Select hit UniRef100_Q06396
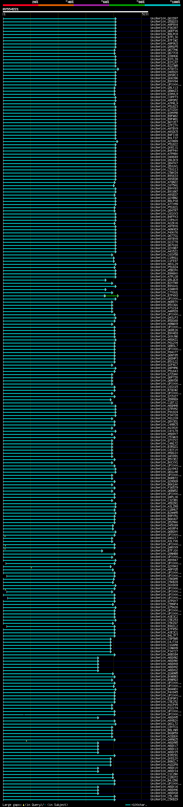The image size is (183, 807). 164,78
